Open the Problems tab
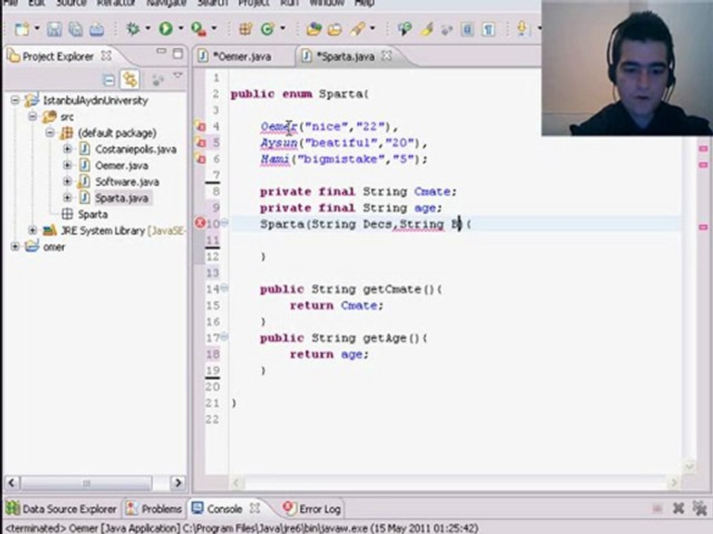The height and width of the screenshot is (534, 713). click(x=154, y=509)
